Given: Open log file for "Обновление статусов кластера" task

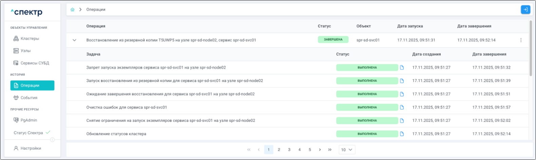Looking at the screenshot, I should coord(402,134).
